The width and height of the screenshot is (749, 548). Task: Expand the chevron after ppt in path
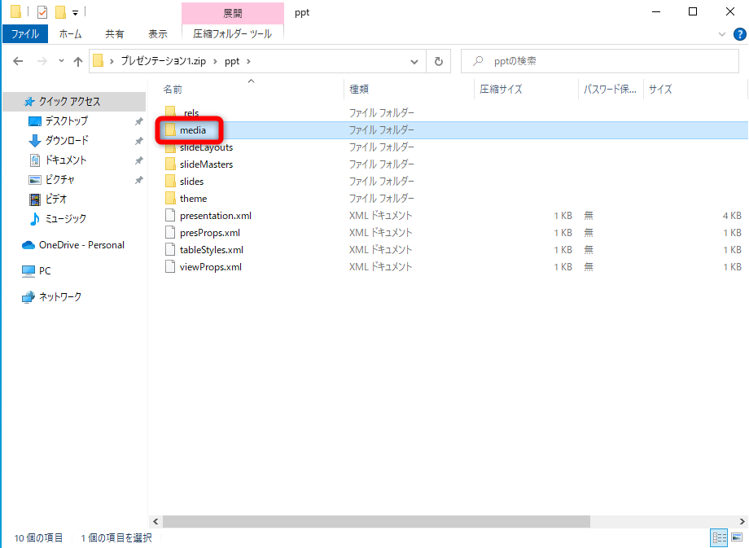(x=248, y=61)
